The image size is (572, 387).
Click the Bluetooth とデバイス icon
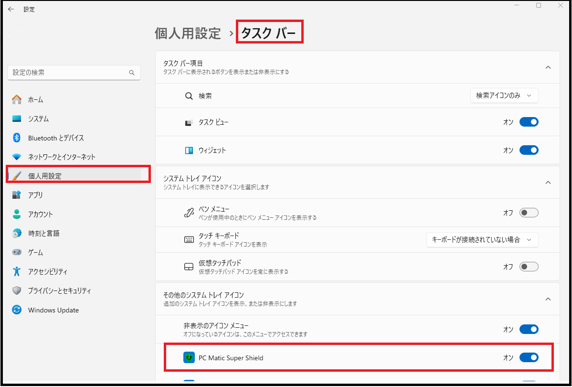click(x=17, y=138)
